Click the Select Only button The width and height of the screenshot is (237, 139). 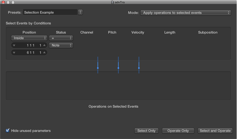[146, 131]
